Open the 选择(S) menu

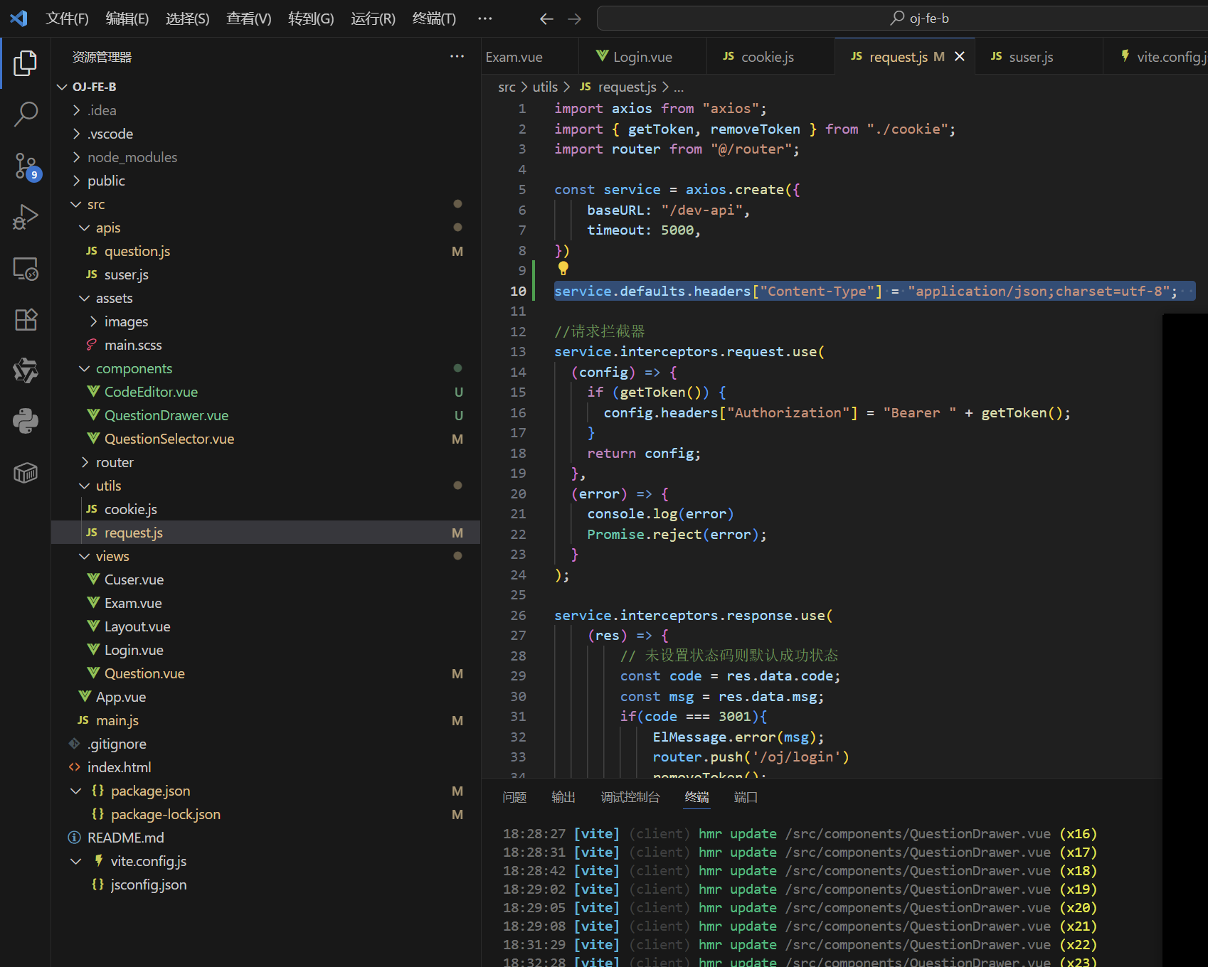click(188, 18)
